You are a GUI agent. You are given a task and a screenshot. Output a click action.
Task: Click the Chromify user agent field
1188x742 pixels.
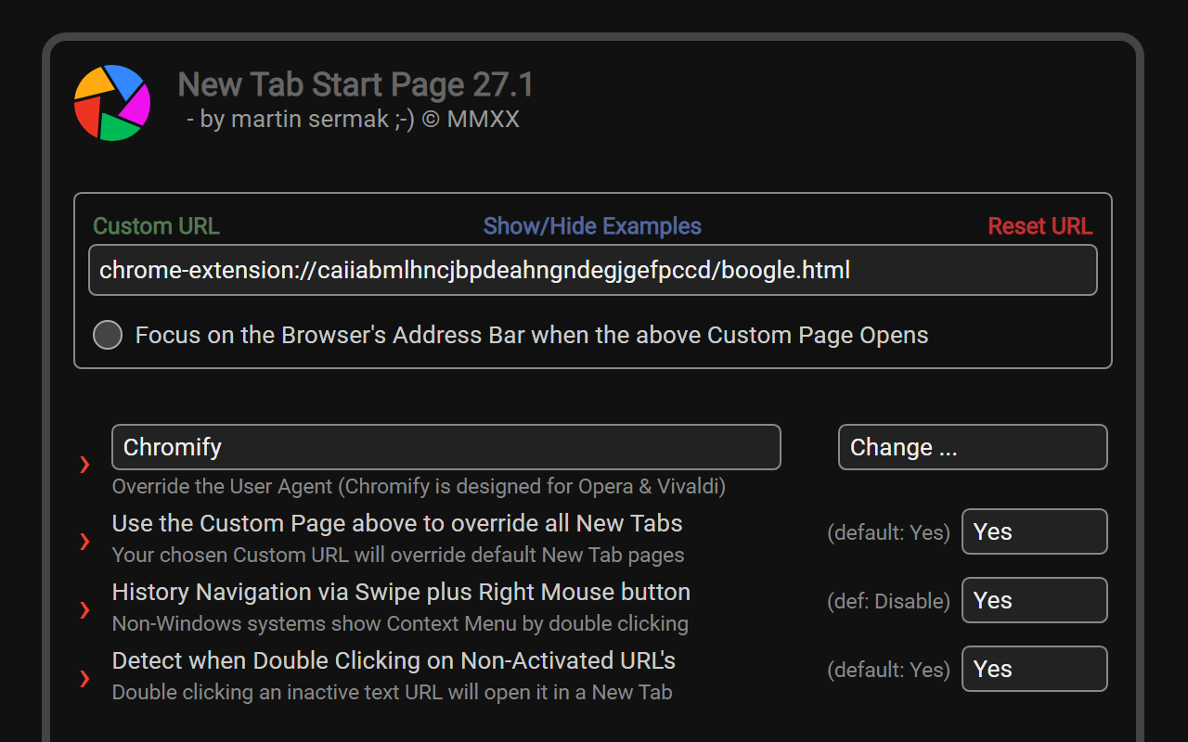coord(446,447)
